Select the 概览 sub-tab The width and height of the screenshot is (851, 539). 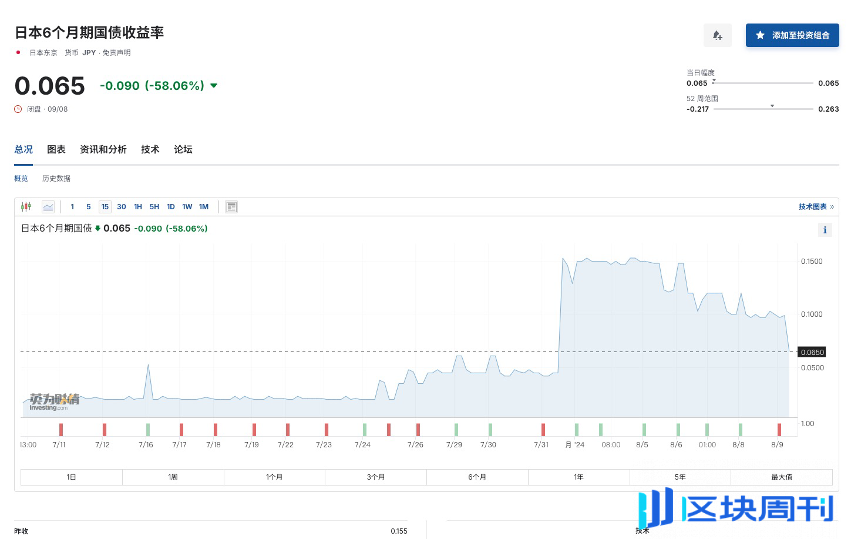21,178
